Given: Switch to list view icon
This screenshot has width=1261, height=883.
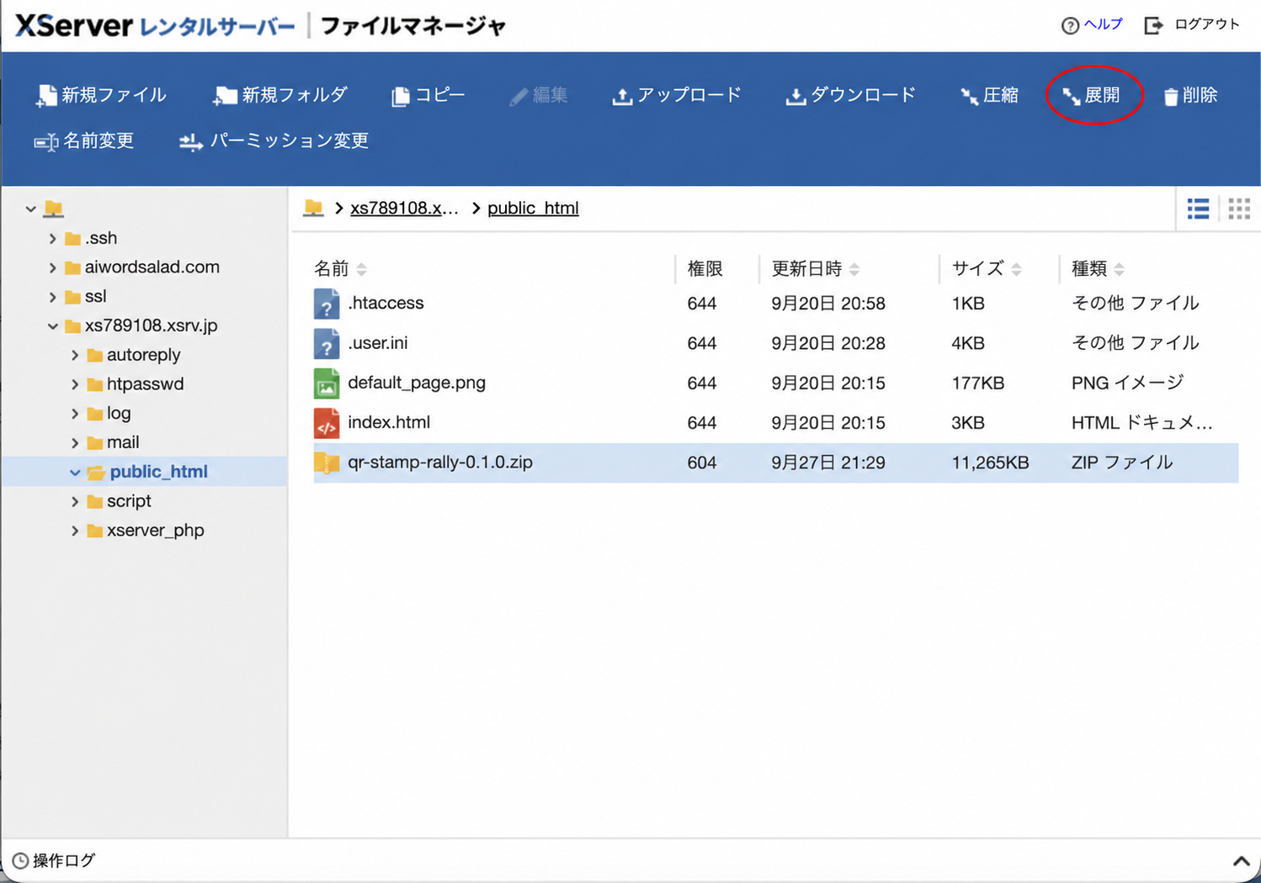Looking at the screenshot, I should pyautogui.click(x=1198, y=209).
